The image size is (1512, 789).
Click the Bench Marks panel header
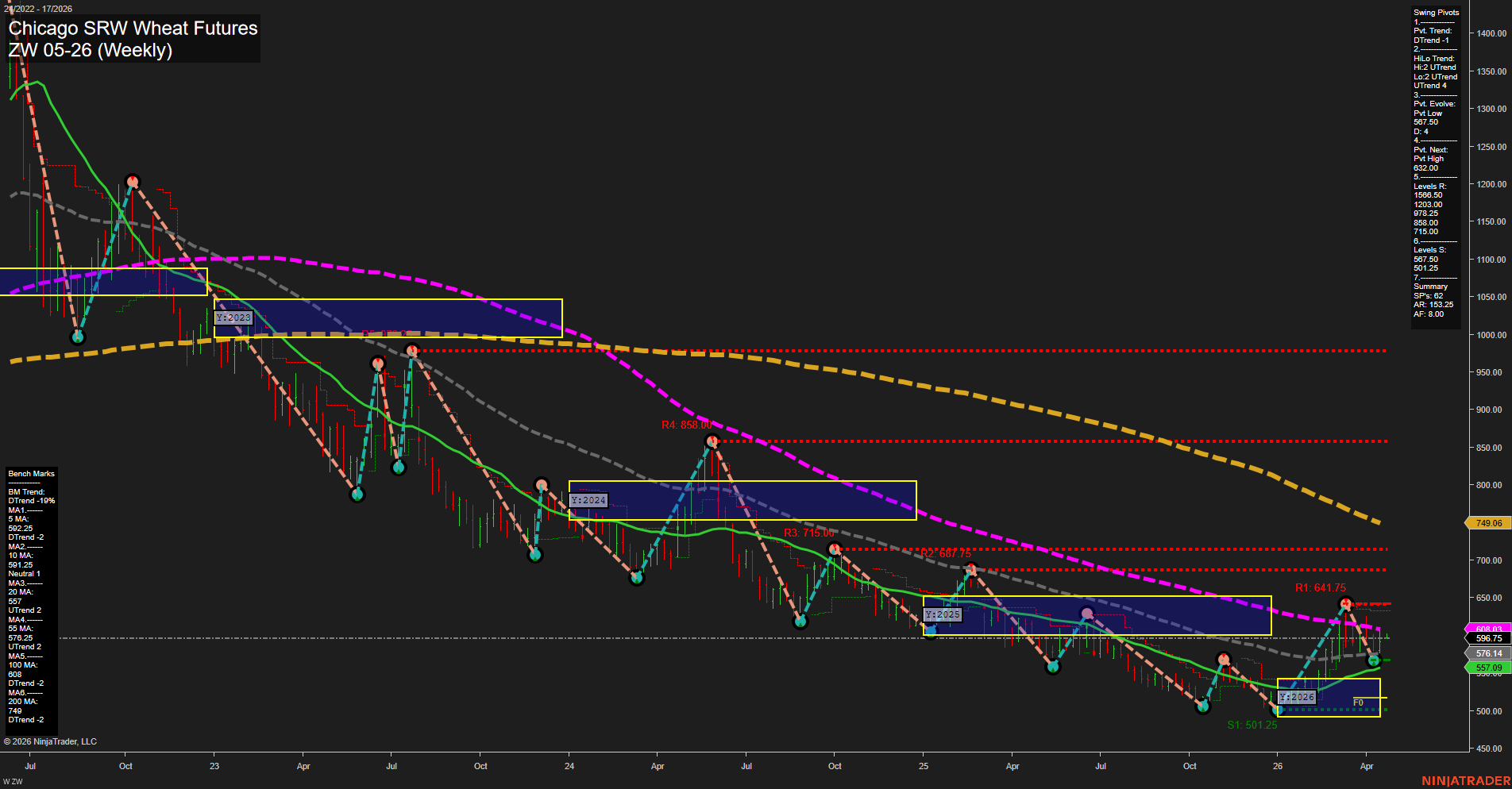[x=30, y=473]
